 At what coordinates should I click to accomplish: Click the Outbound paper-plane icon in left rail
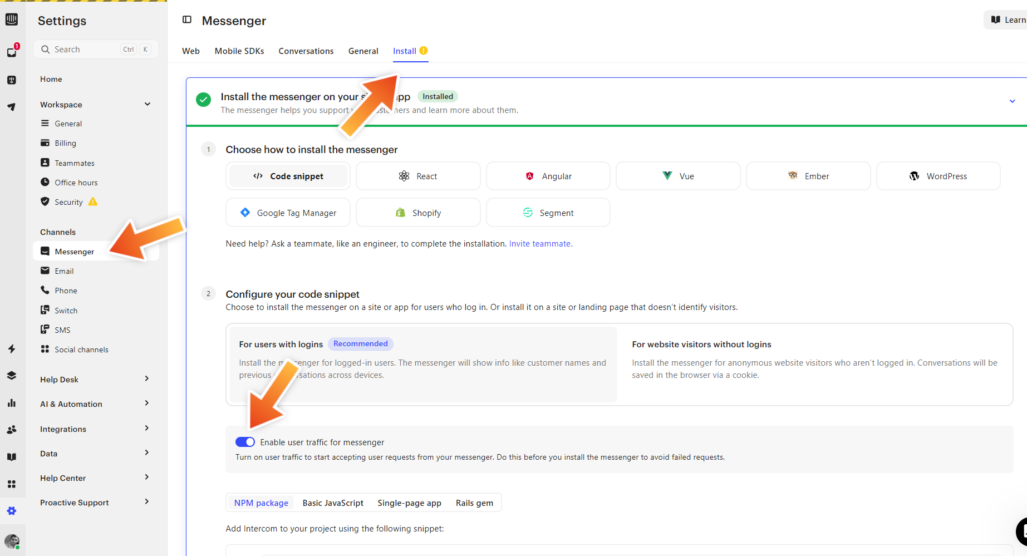[12, 107]
